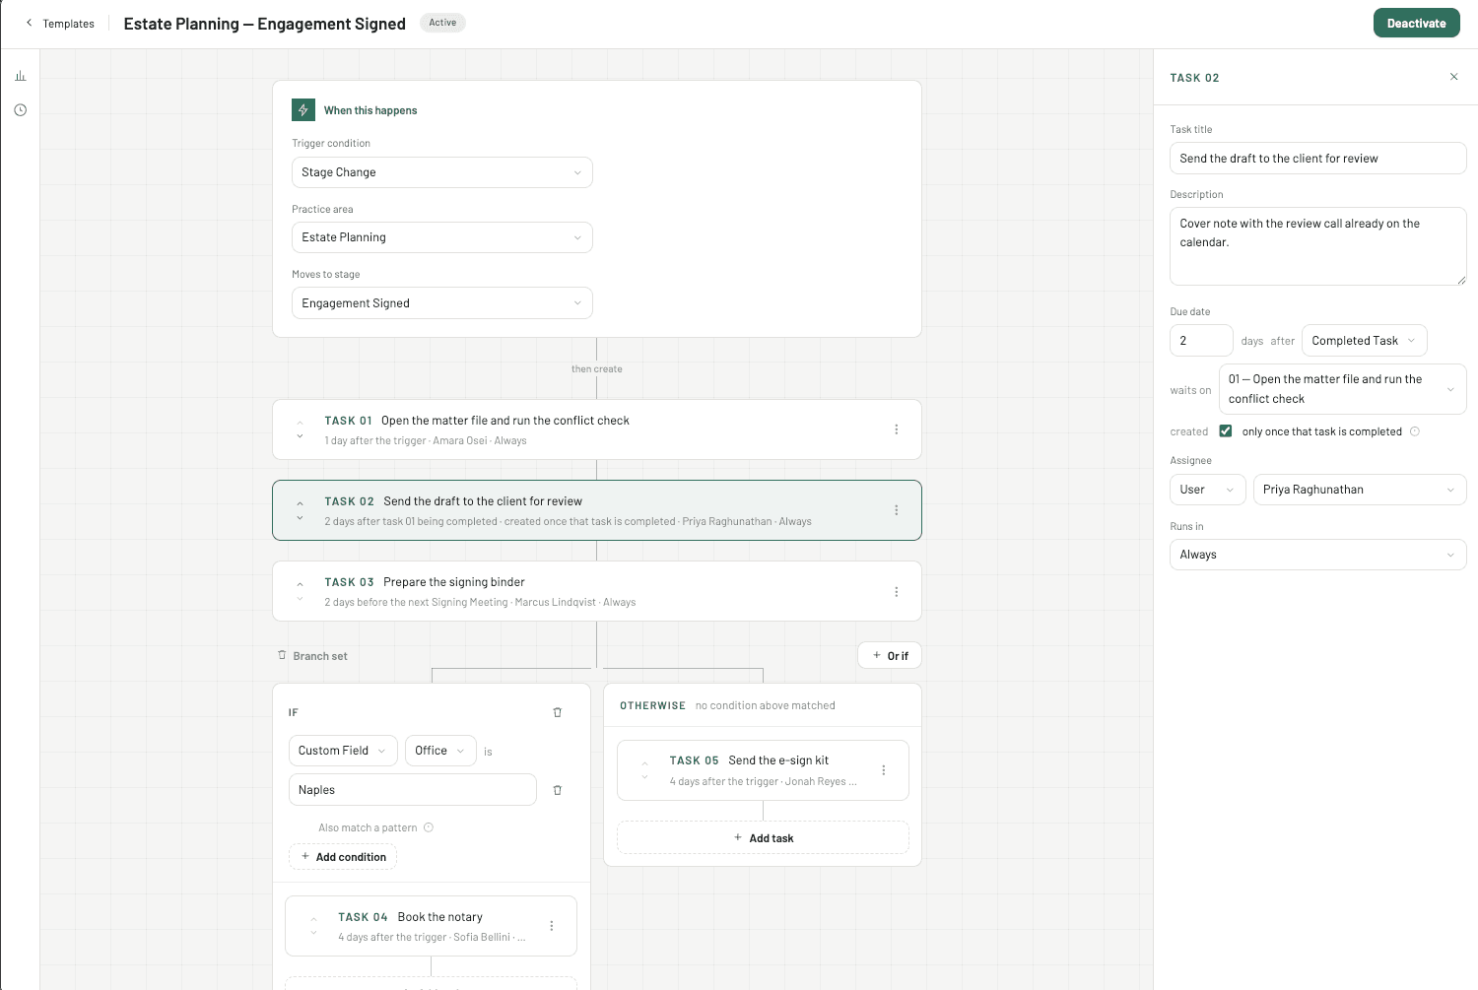1478x990 pixels.
Task: Open the Office field dropdown
Action: pyautogui.click(x=440, y=751)
